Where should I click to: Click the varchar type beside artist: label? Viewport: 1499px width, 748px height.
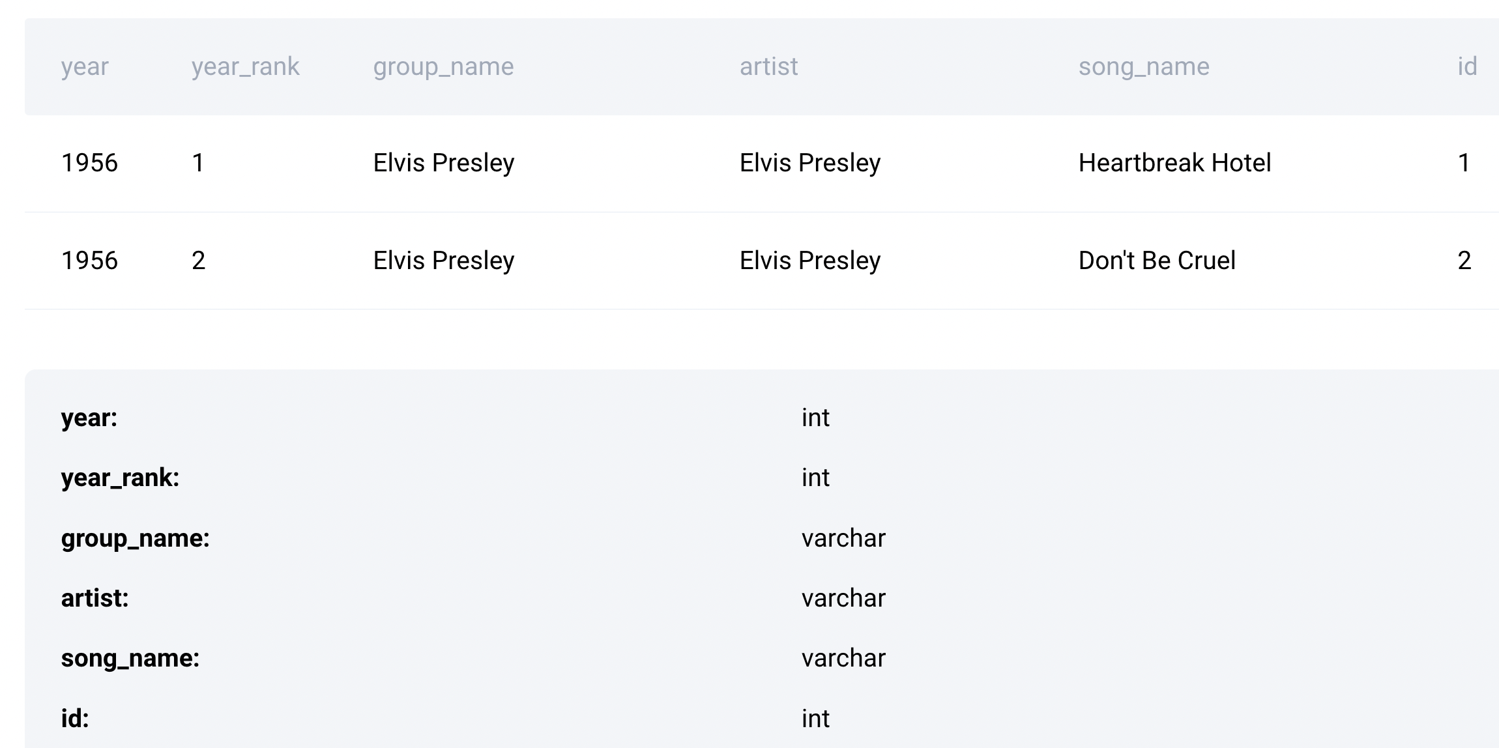click(x=843, y=598)
